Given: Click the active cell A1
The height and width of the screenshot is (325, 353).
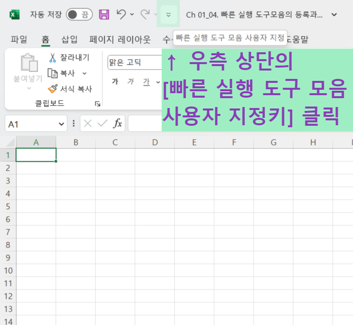Looking at the screenshot, I should [36, 155].
